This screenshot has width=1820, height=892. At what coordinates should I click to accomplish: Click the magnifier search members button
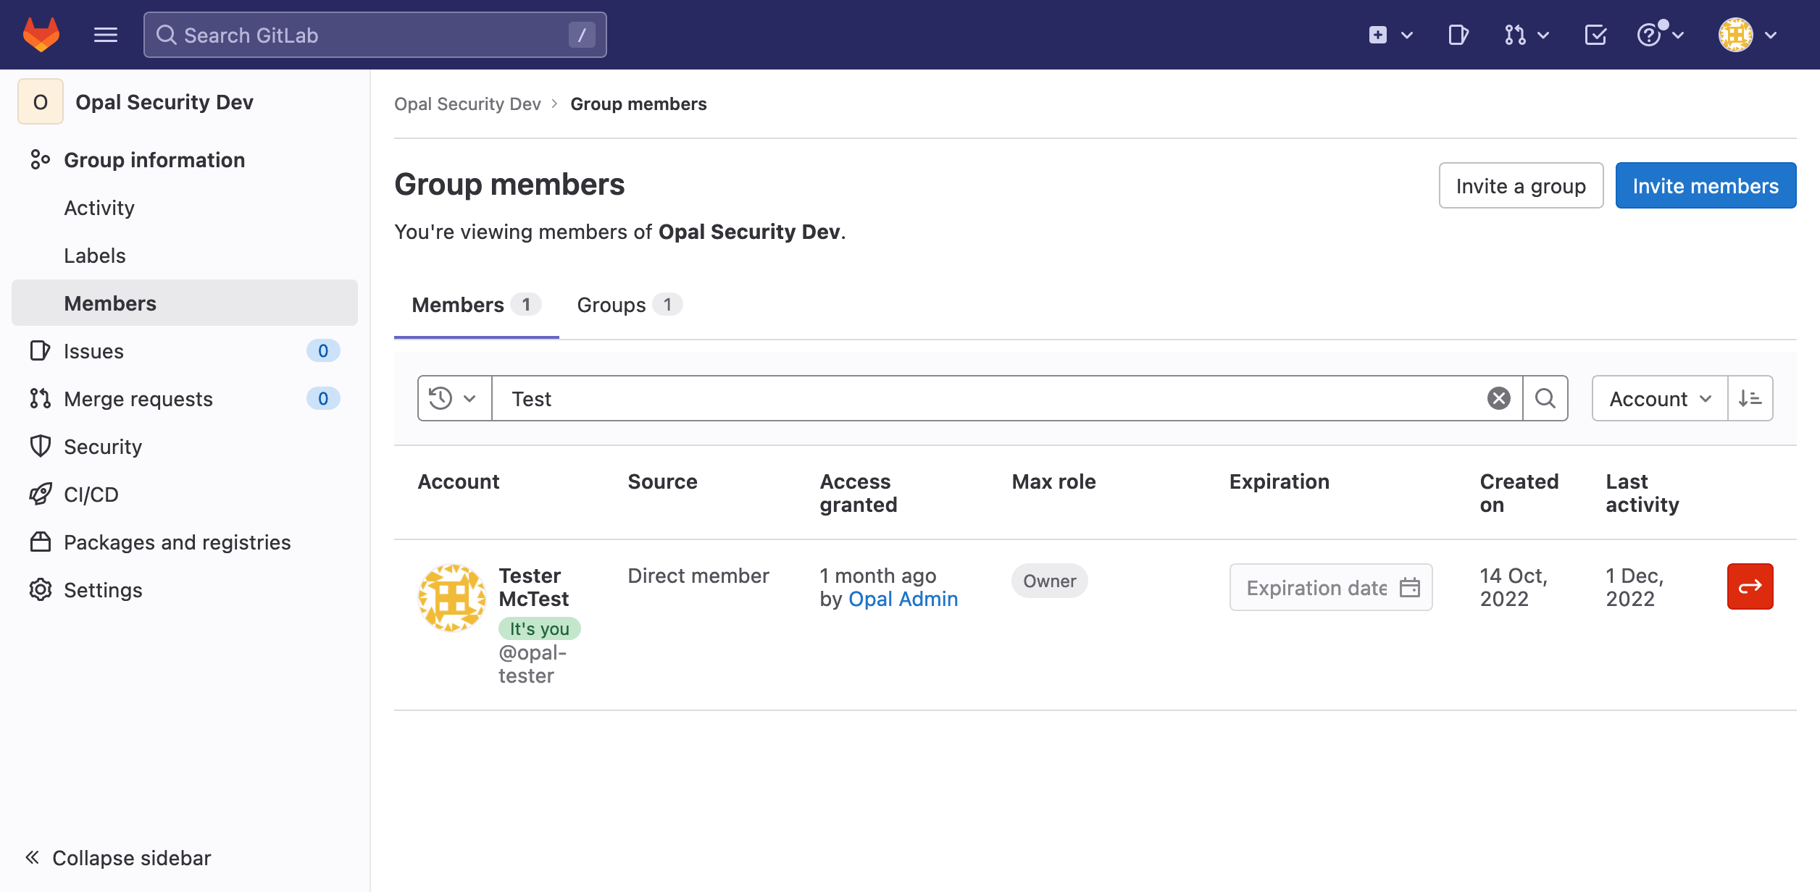tap(1545, 398)
